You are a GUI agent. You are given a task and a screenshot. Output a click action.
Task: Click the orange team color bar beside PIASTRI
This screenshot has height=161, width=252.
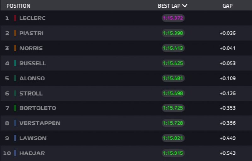click(x=15, y=33)
